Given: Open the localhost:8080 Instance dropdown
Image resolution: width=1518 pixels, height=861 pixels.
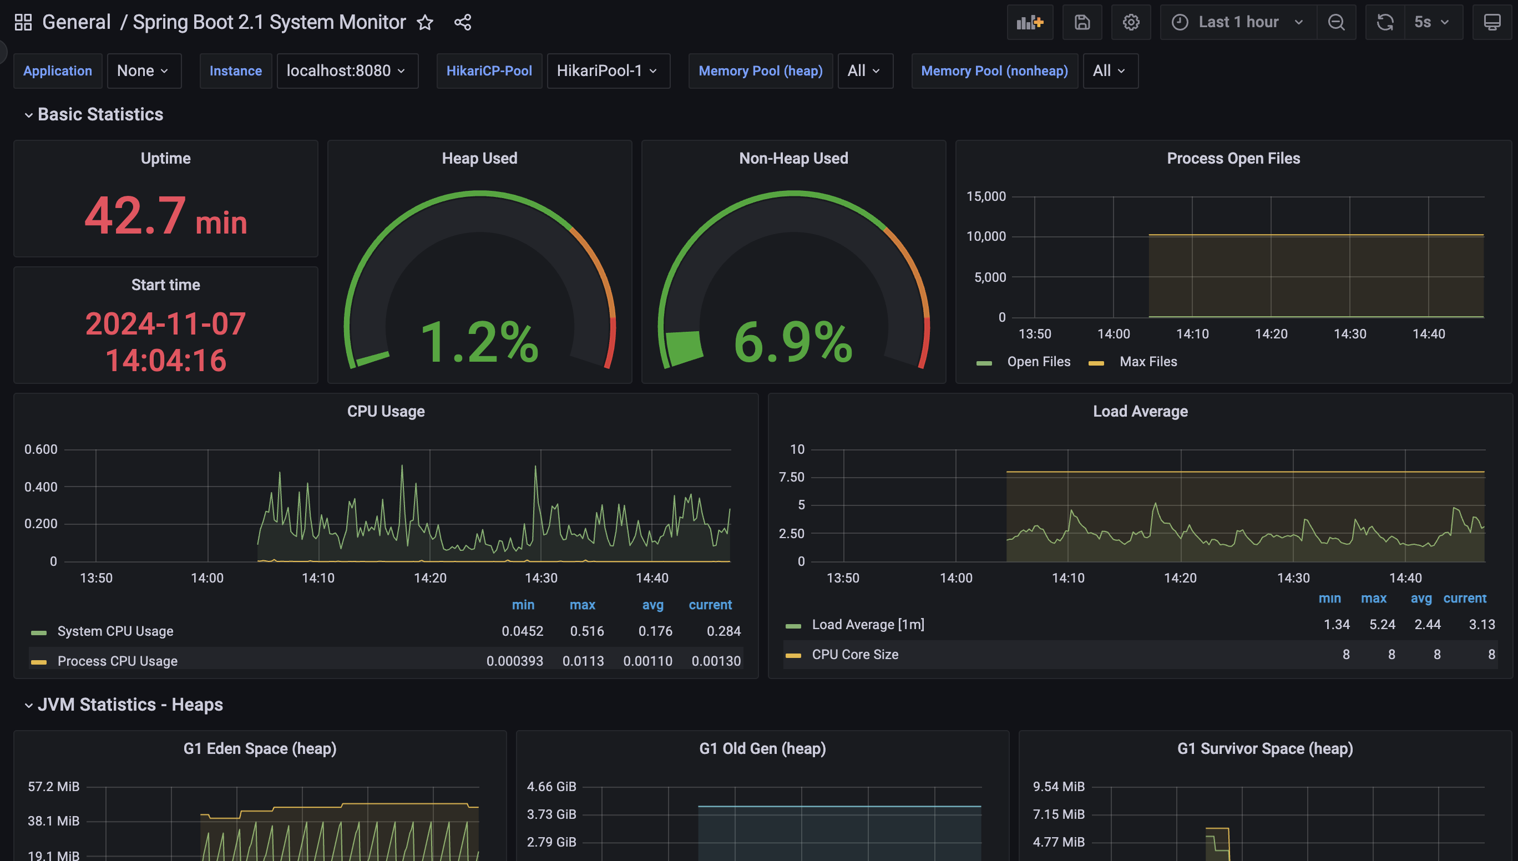Looking at the screenshot, I should (347, 71).
